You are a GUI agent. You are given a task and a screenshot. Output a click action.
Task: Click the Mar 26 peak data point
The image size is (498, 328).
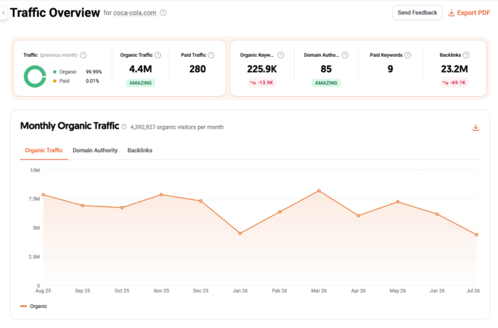coord(319,191)
